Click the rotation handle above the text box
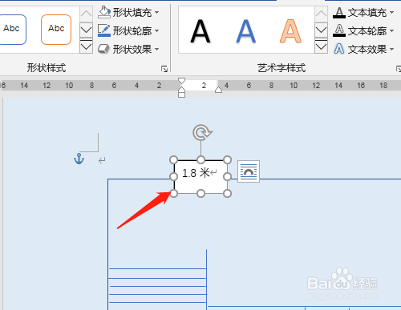The image size is (401, 310). coord(202,132)
